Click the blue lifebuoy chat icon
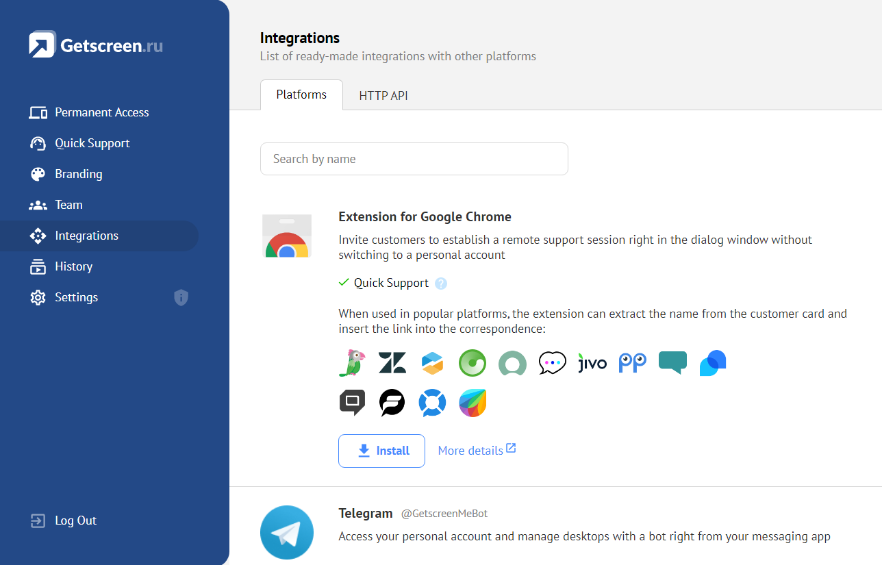 click(x=432, y=403)
